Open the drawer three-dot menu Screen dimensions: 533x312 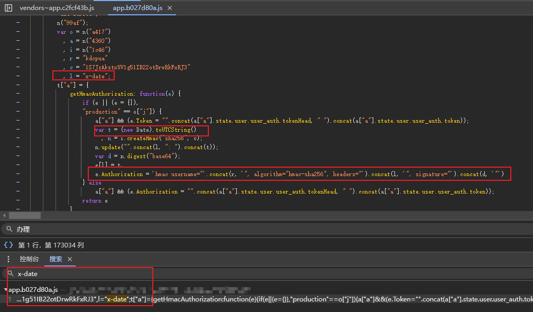click(x=8, y=259)
